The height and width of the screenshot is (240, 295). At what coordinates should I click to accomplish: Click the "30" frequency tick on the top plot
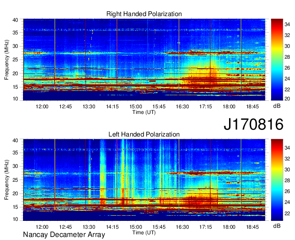click(15, 46)
